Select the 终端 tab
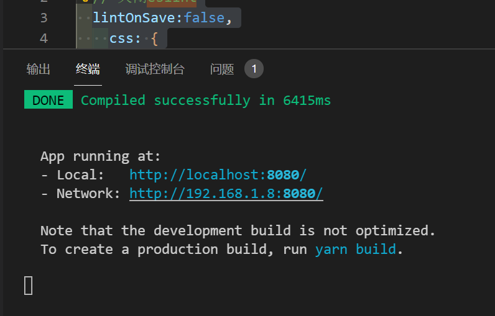 tap(88, 69)
